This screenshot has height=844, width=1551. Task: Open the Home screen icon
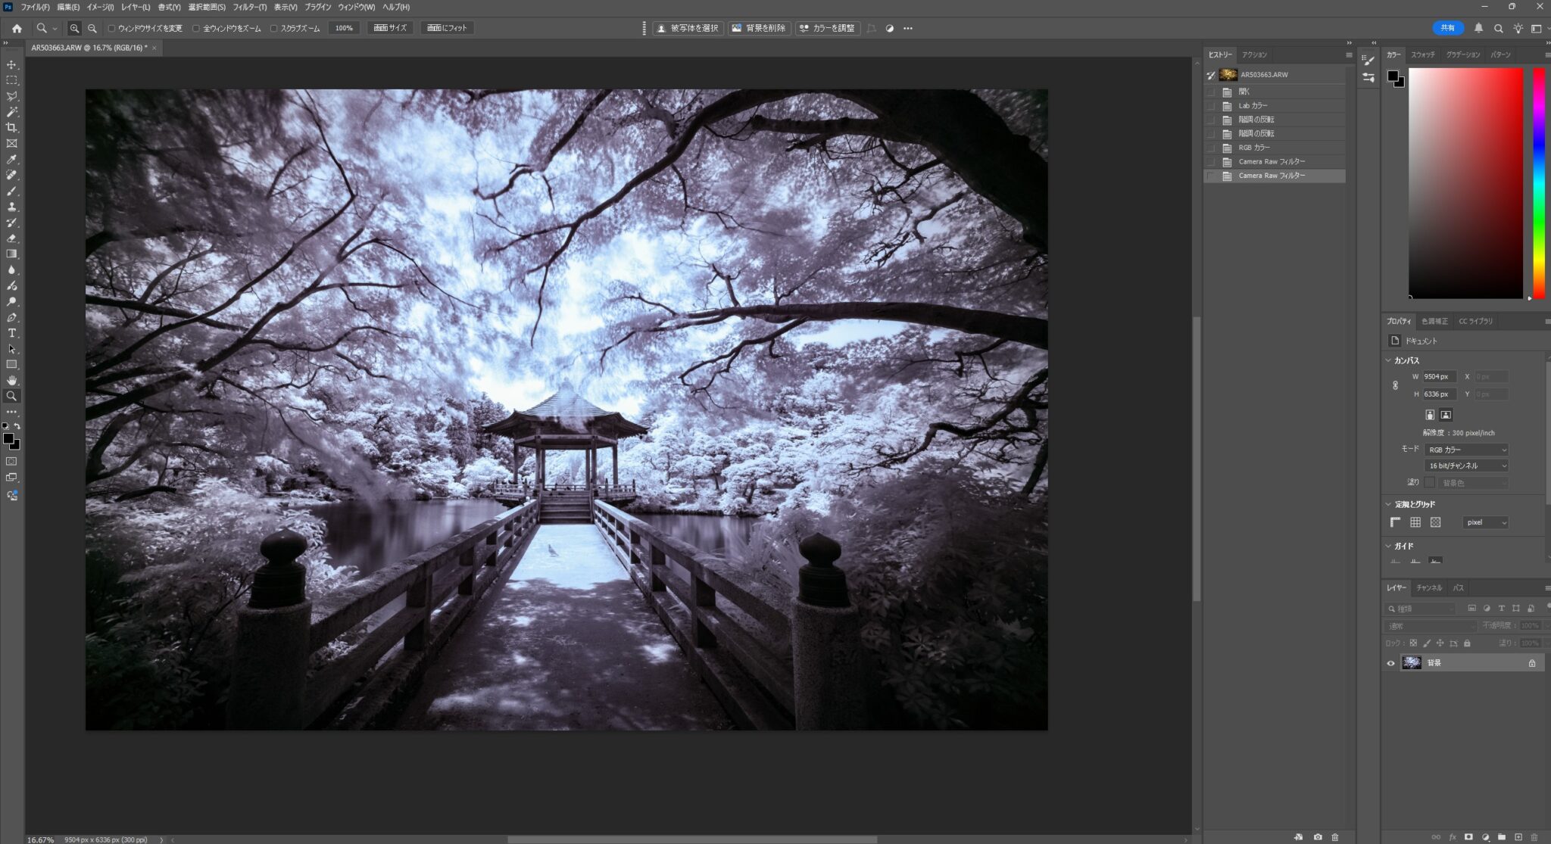point(17,28)
